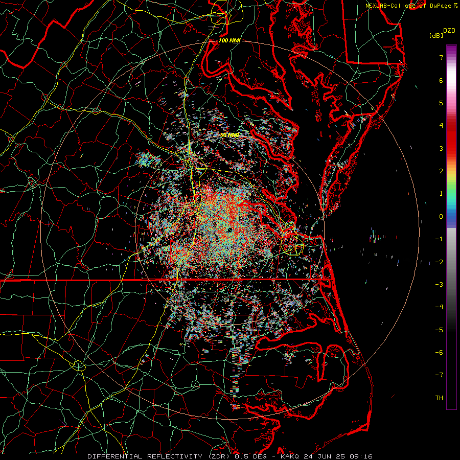460x460 pixels.
Task: Click the 4 dB scale value
Action: tap(441, 126)
